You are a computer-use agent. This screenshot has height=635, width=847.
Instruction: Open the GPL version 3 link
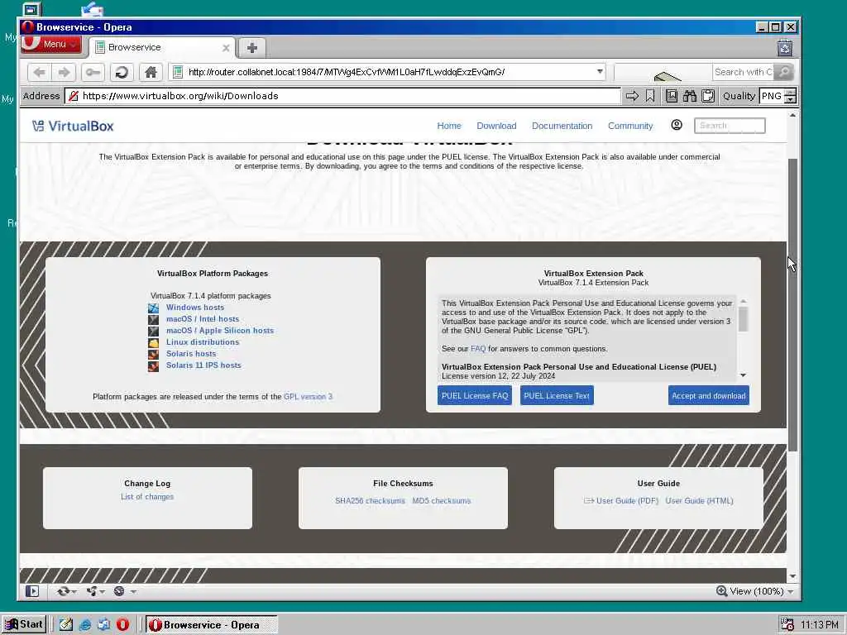[x=308, y=397]
